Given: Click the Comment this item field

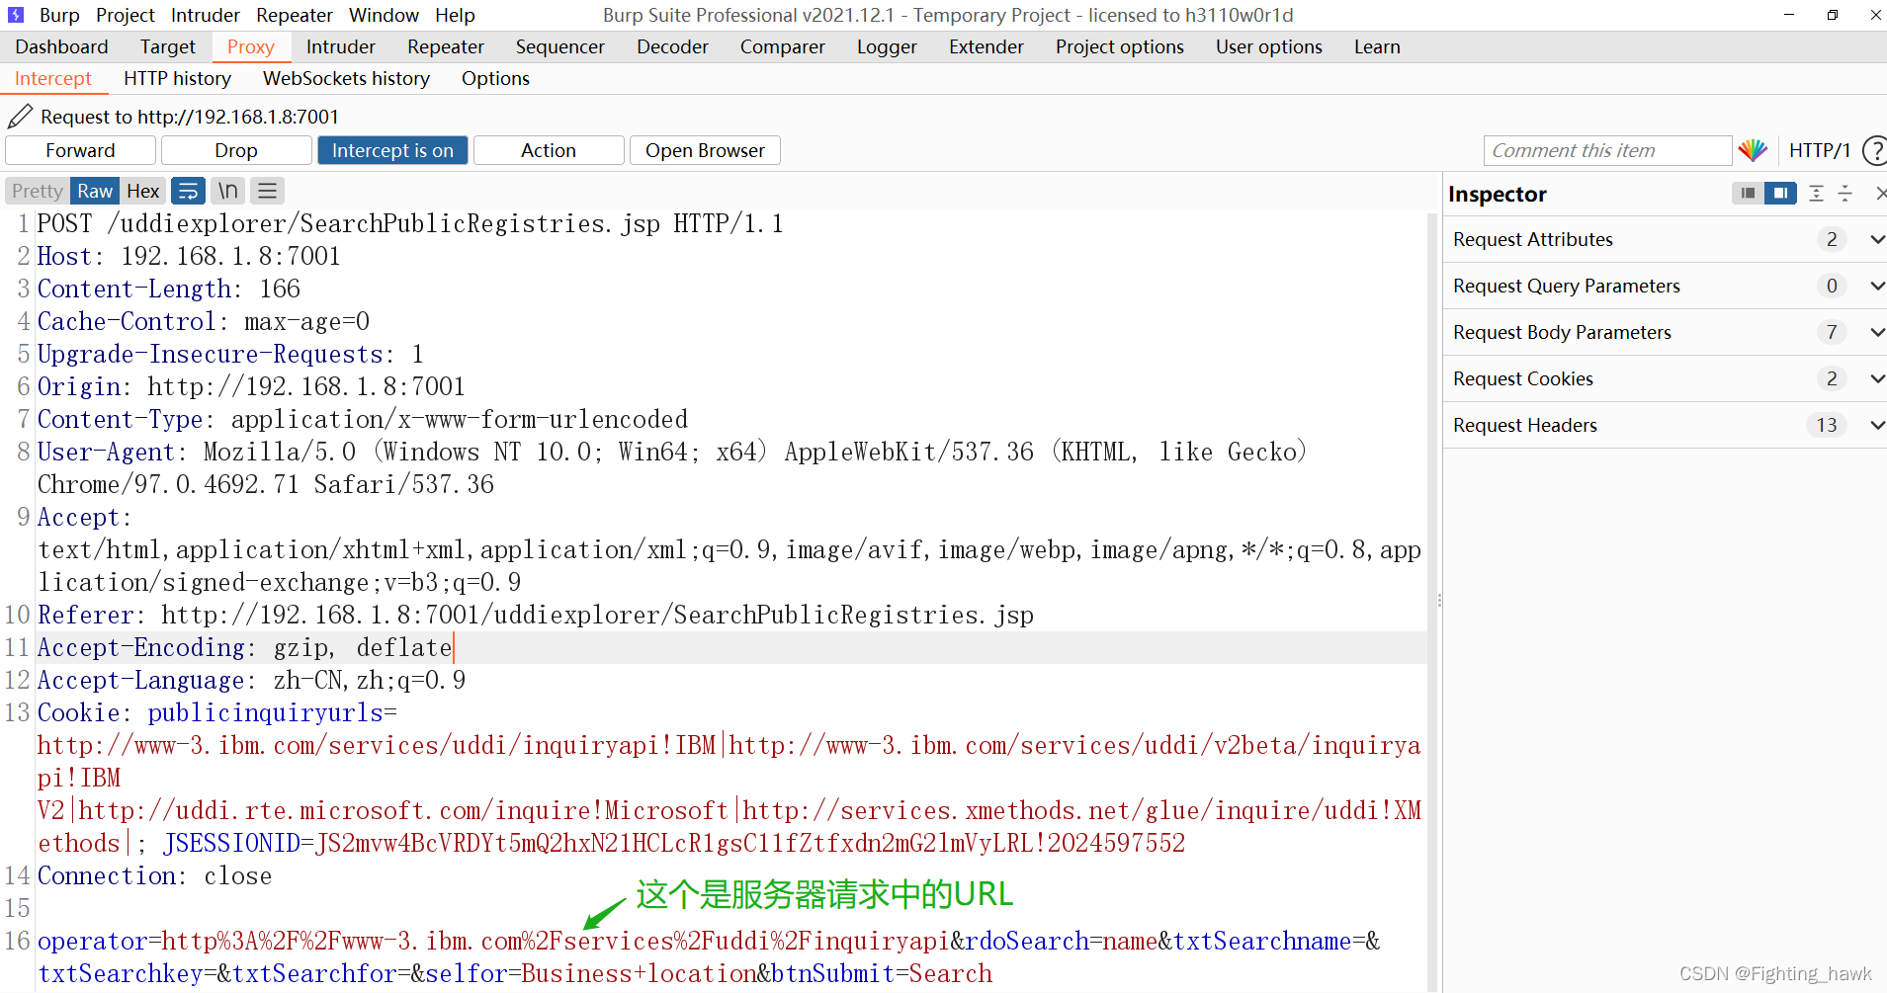Looking at the screenshot, I should click(1607, 150).
